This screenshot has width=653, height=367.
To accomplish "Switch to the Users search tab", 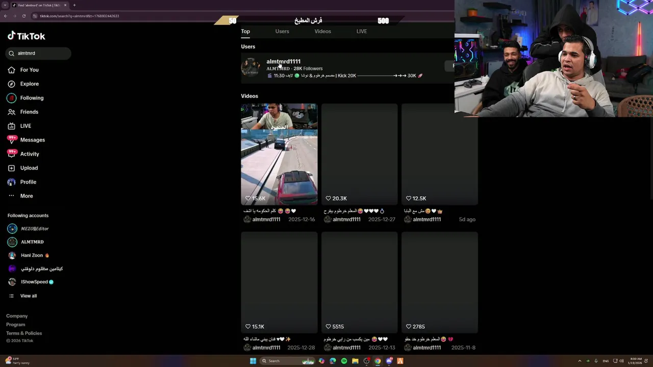I will tap(282, 31).
